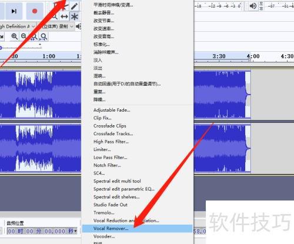Expand the High Definition Audio device dropdown

tap(34, 26)
